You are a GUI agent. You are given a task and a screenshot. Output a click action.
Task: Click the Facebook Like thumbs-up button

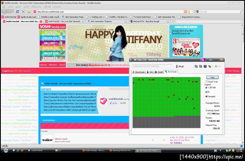[x=114, y=103]
